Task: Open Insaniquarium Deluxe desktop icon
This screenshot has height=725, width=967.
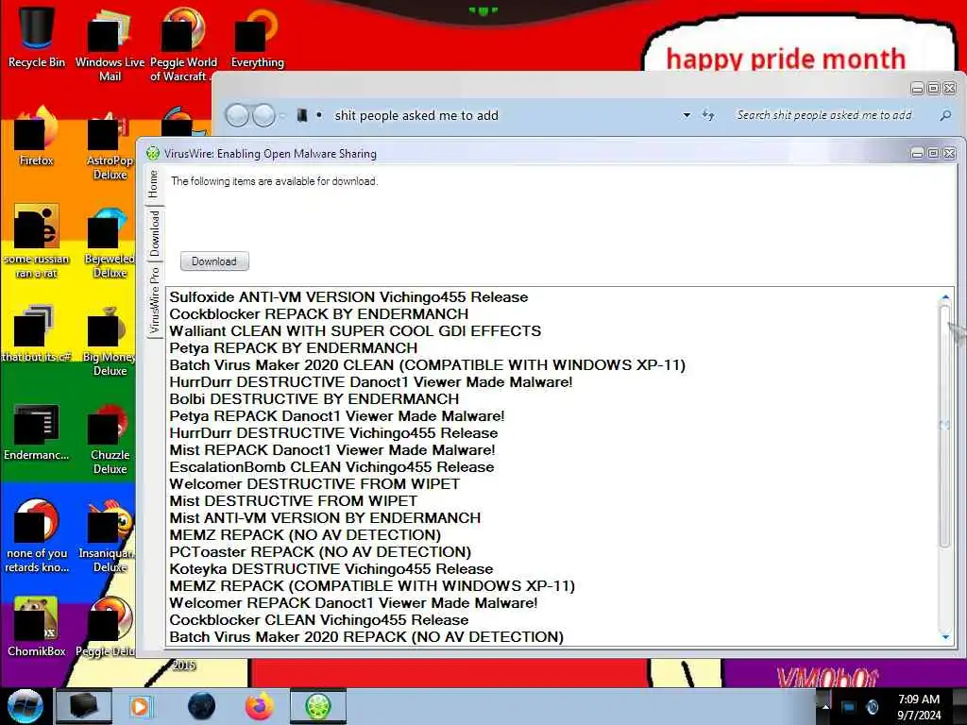Action: tap(106, 536)
